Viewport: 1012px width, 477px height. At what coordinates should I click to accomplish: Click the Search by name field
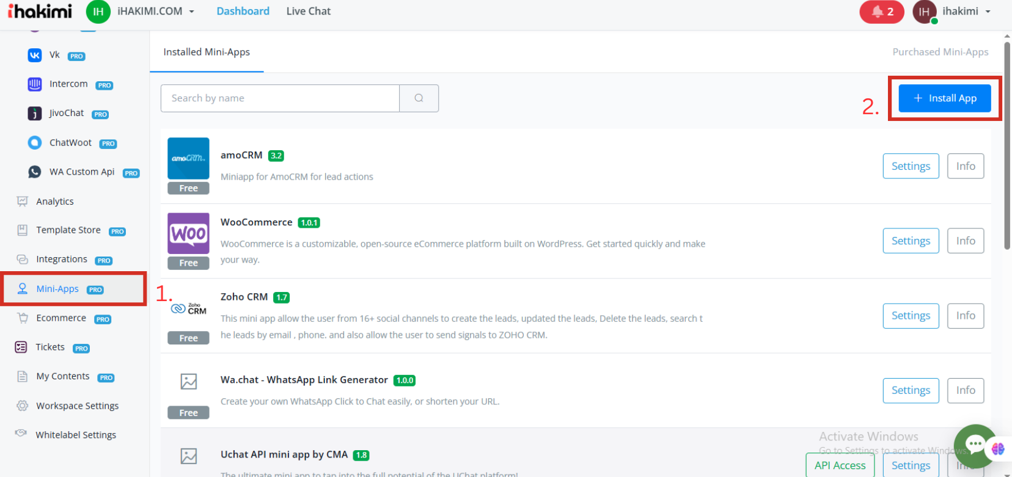(x=280, y=98)
